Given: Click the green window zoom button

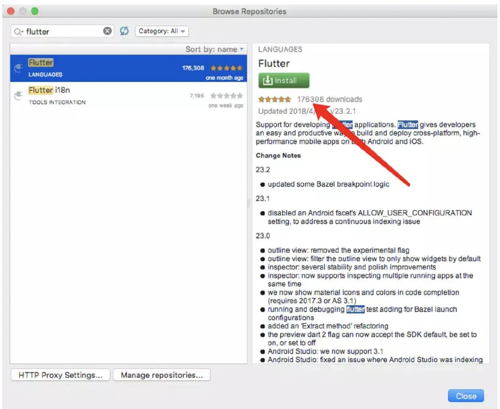Looking at the screenshot, I should tap(35, 11).
